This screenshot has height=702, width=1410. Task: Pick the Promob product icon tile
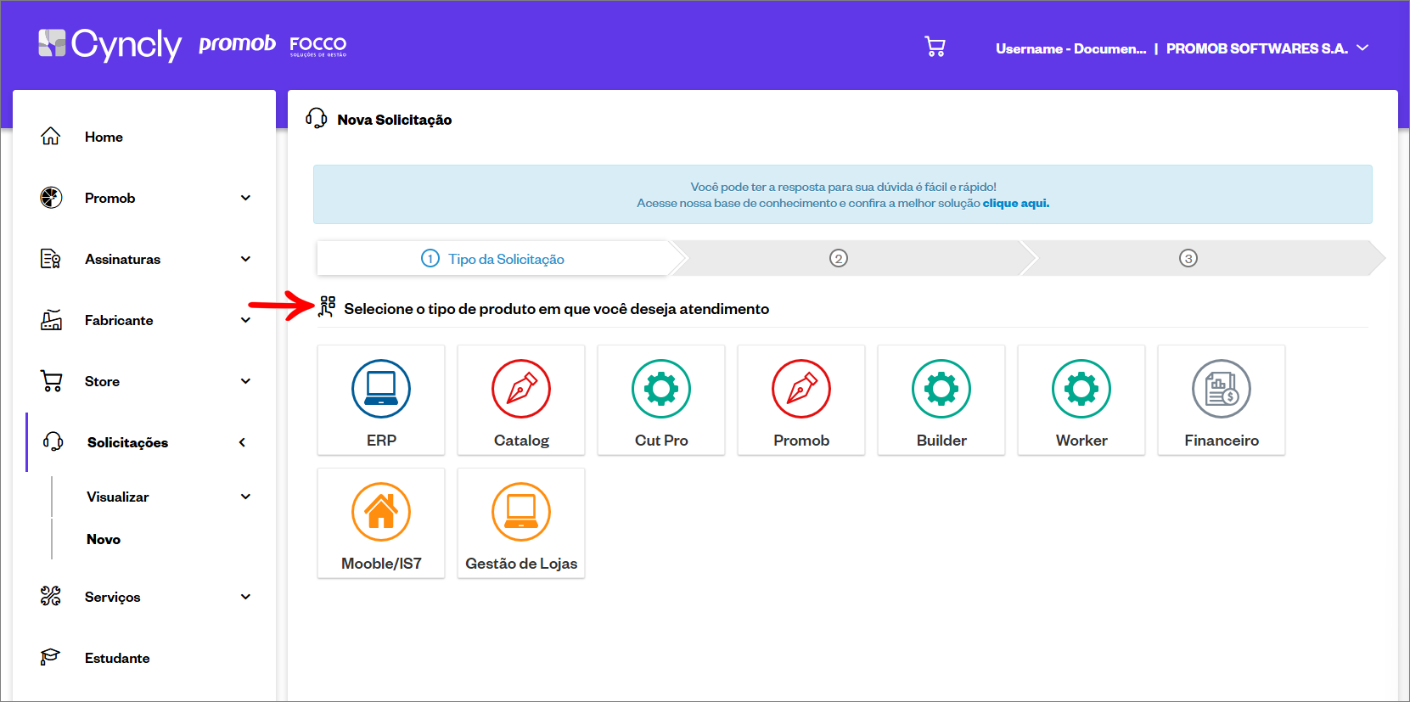point(801,400)
